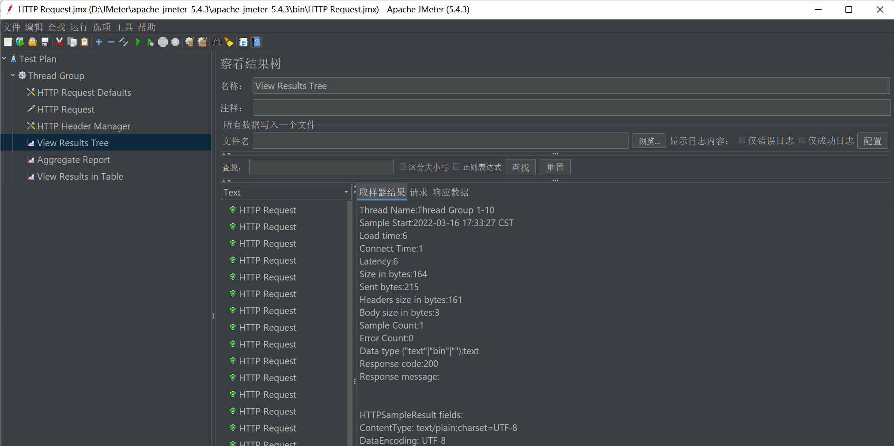Click the Thread Name:Thread Group 1-10 line
Image resolution: width=894 pixels, height=446 pixels.
pos(427,210)
